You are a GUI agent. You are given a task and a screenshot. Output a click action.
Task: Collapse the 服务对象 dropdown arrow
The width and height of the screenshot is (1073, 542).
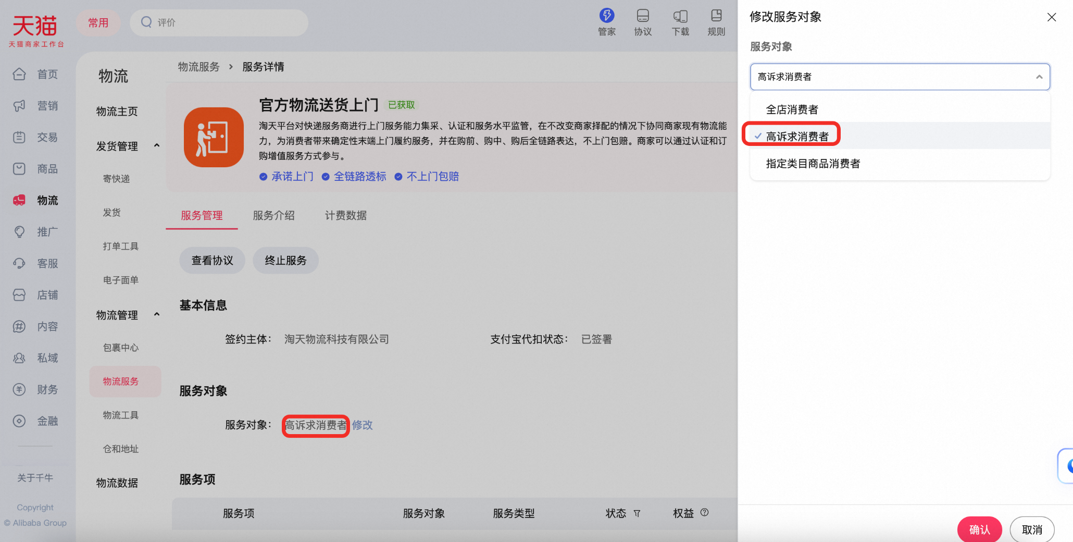pos(1039,77)
